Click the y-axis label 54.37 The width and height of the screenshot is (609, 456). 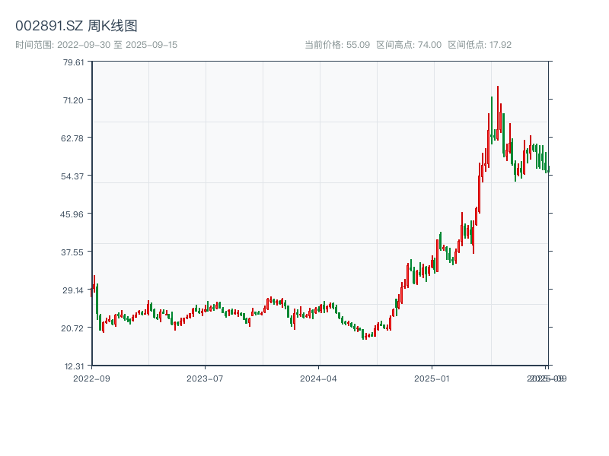pos(72,176)
